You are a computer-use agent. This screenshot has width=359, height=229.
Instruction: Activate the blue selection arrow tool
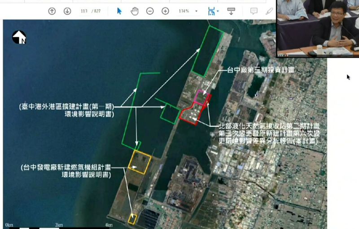(x=119, y=11)
